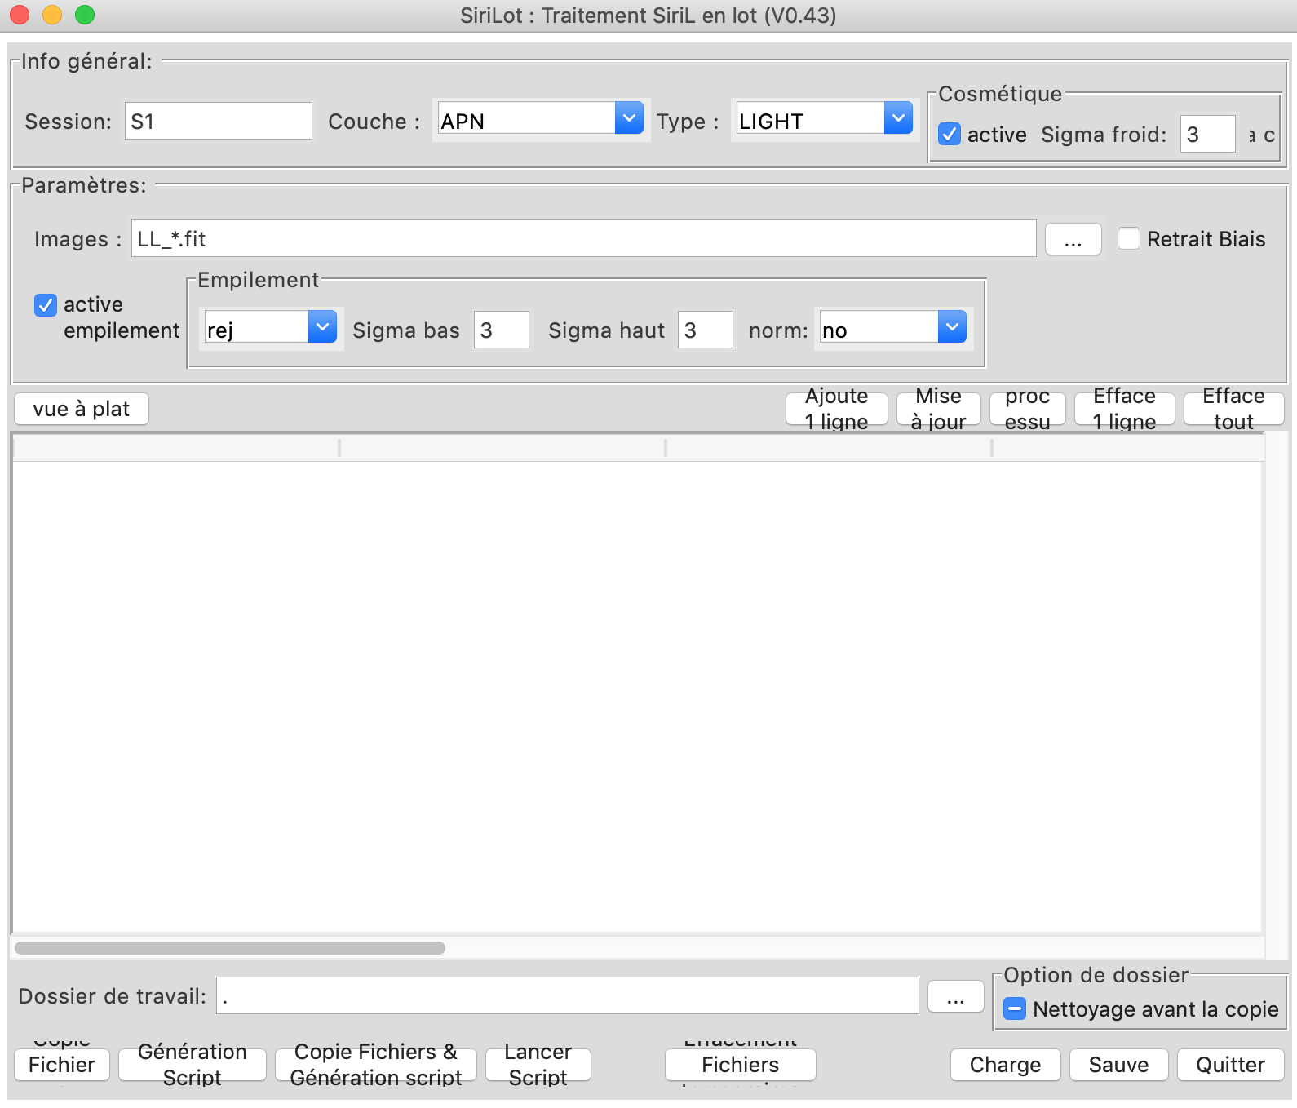Click the vue à plat button
The image size is (1297, 1108).
82,409
